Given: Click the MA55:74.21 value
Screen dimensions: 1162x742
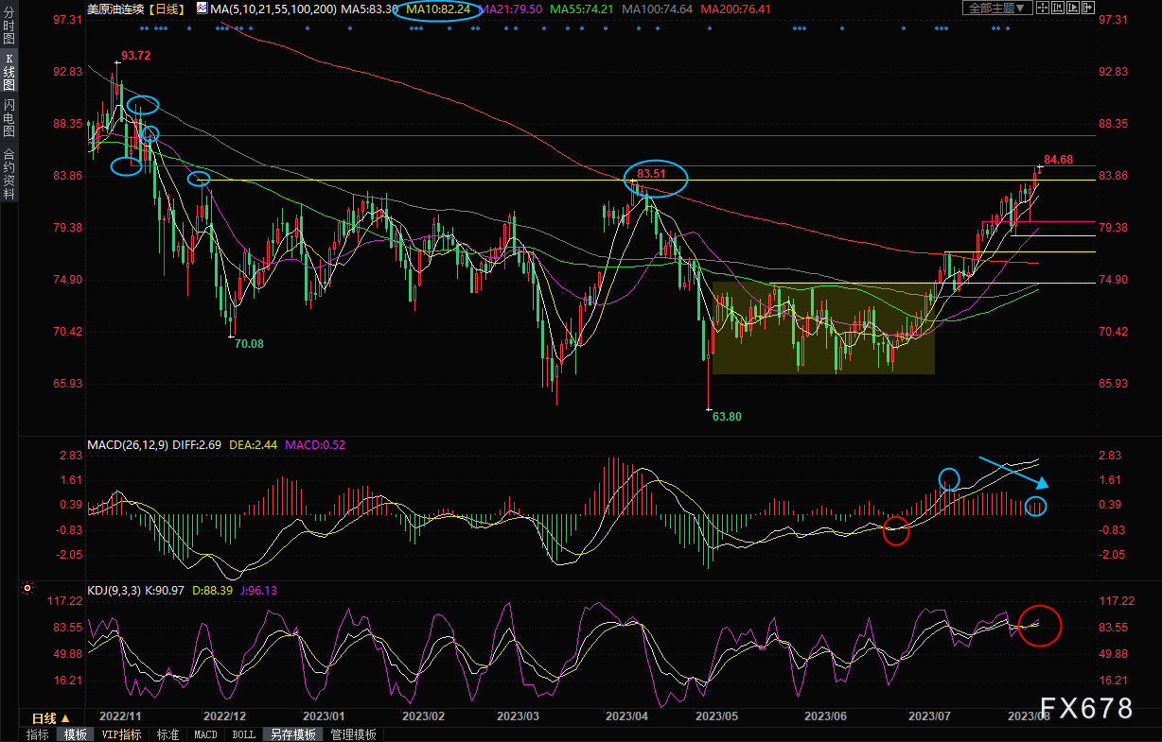Looking at the screenshot, I should [580, 9].
